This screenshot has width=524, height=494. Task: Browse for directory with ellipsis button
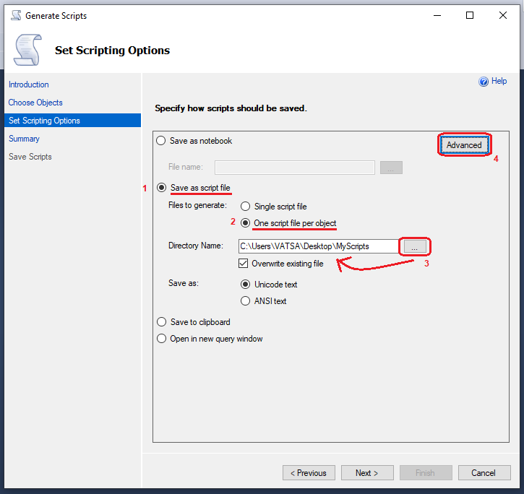[x=413, y=246]
